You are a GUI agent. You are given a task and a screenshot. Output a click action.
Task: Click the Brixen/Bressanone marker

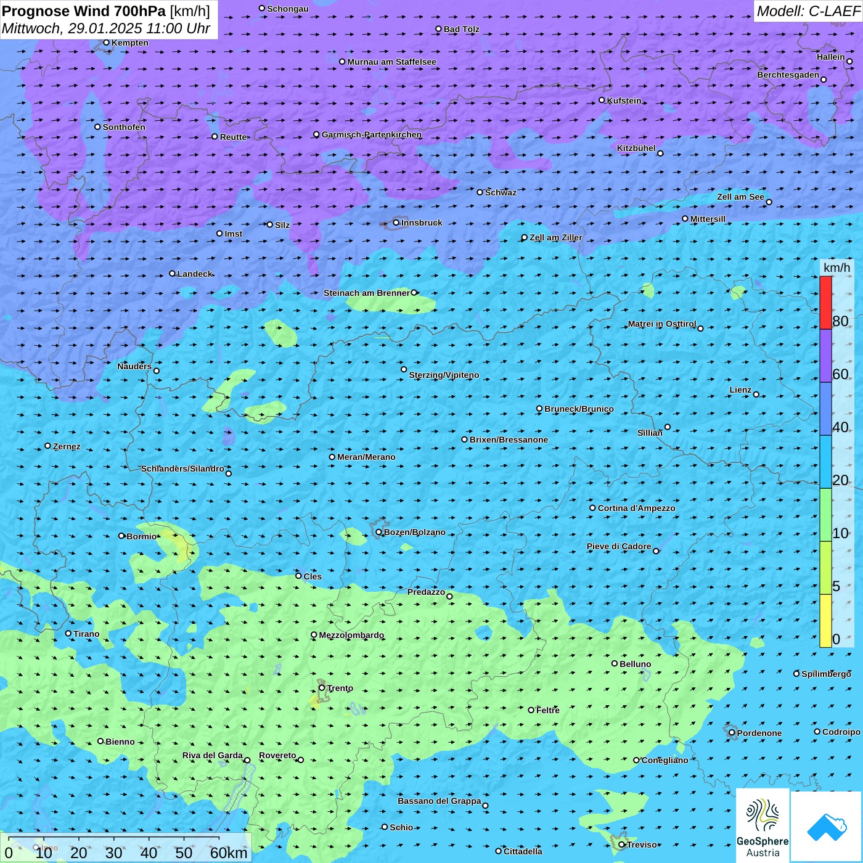pos(465,440)
